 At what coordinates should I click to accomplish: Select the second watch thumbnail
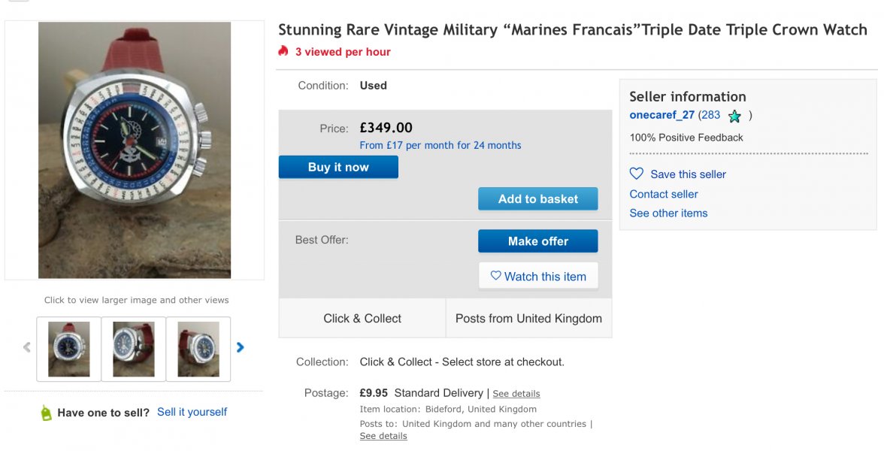[x=134, y=349]
